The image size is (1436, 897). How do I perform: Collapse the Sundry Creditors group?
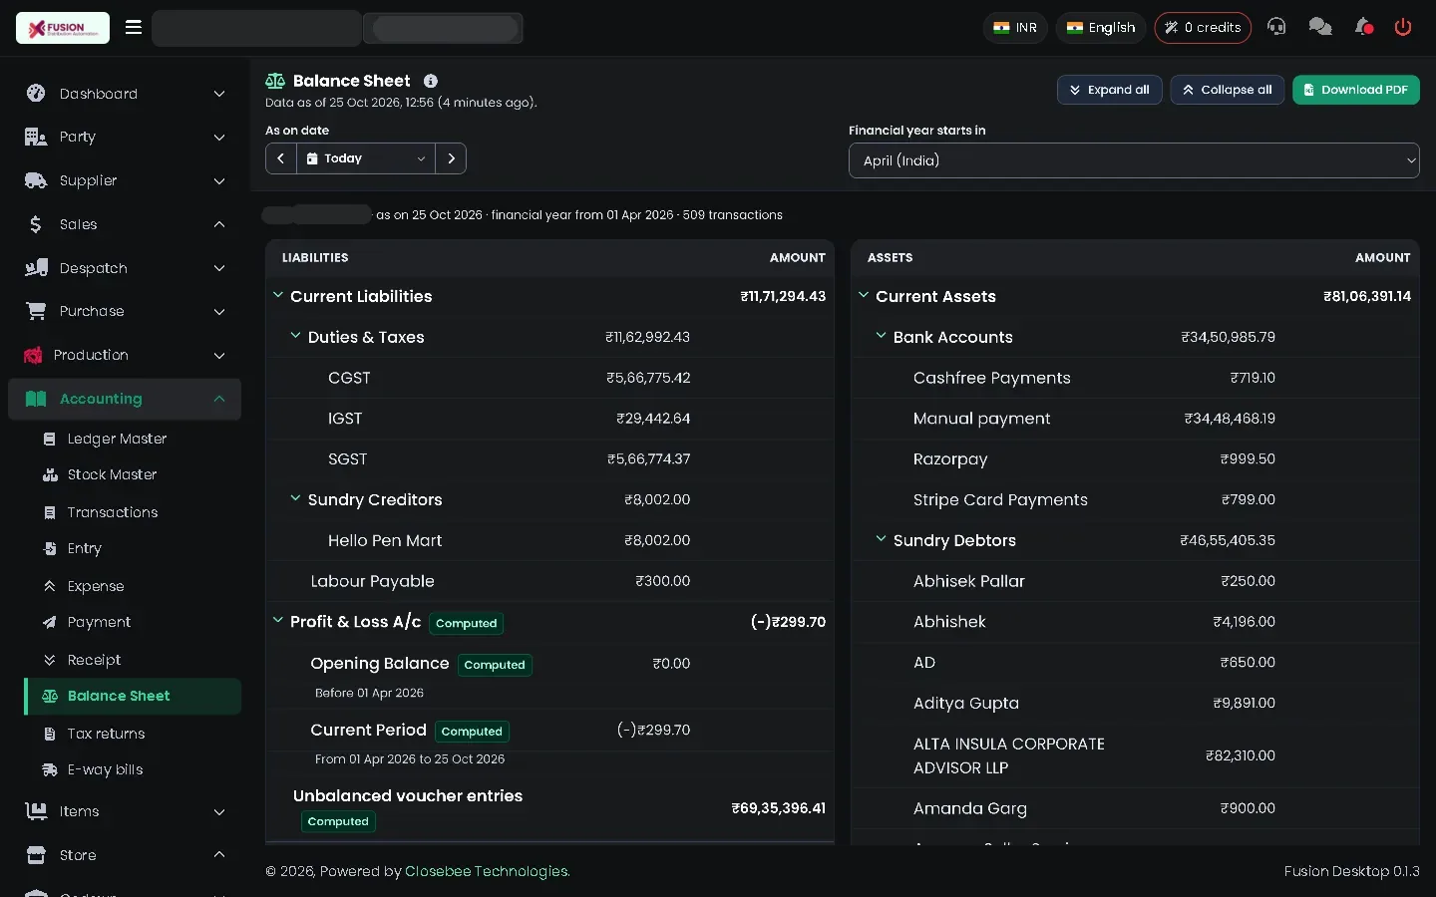pyautogui.click(x=295, y=498)
